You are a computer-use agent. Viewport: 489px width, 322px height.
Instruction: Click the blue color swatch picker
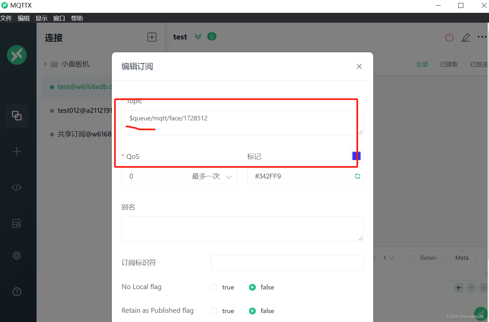356,156
